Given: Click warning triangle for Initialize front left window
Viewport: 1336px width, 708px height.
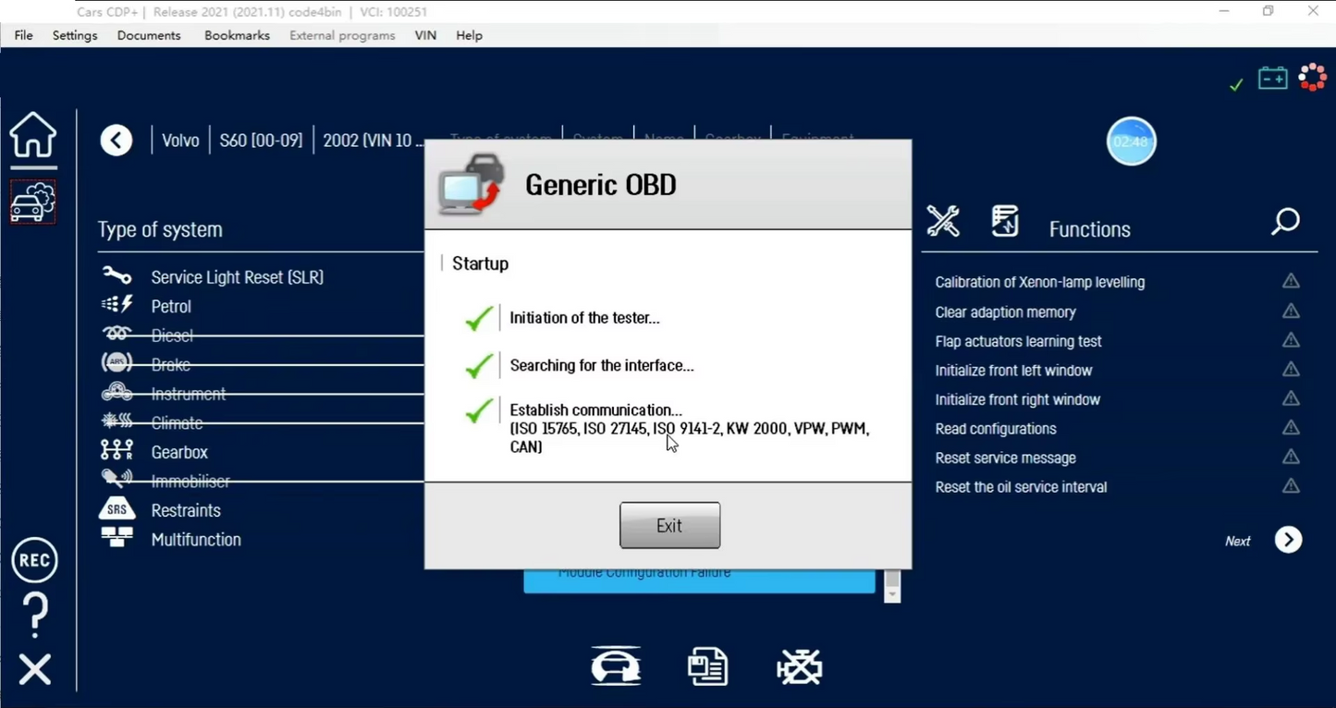Looking at the screenshot, I should click(1291, 369).
